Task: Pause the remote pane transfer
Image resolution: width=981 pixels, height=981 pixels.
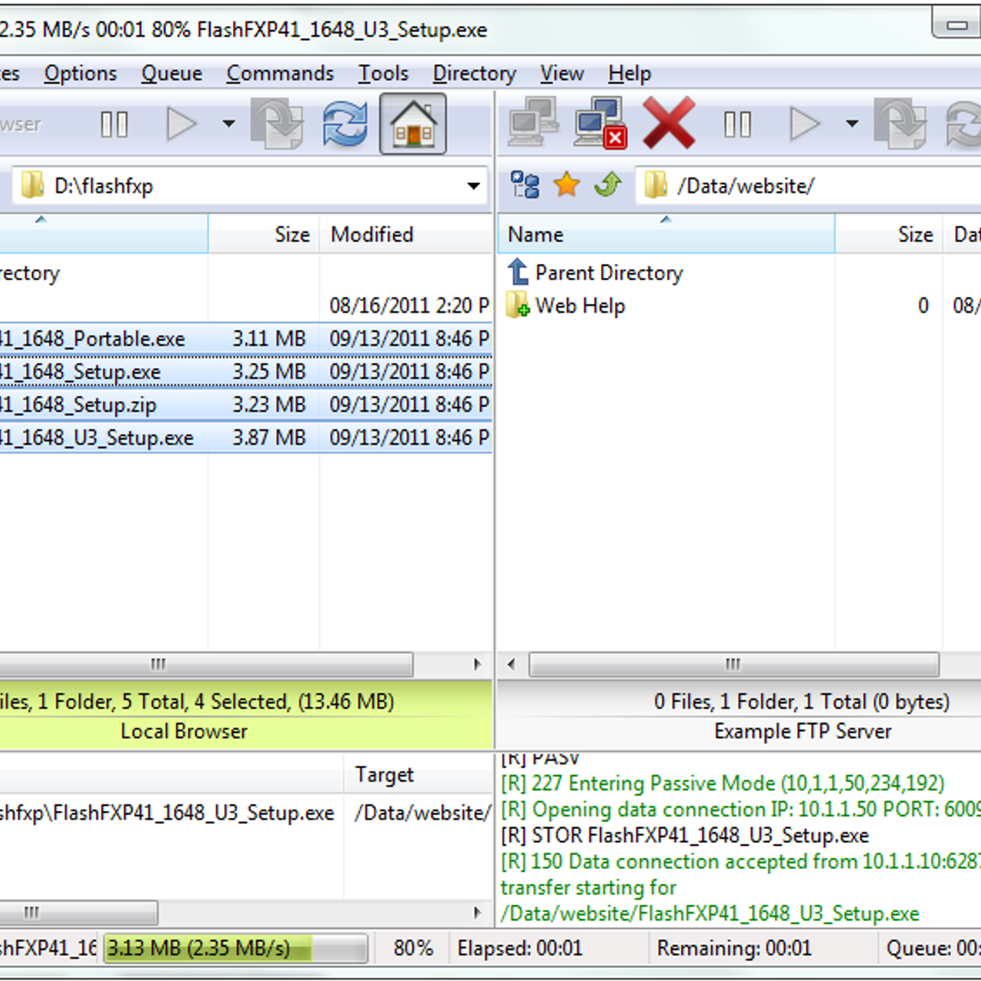Action: 737,124
